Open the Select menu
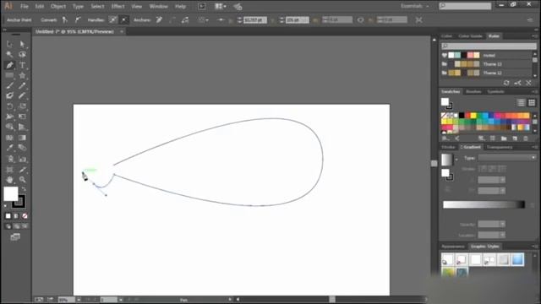The image size is (541, 304). tap(98, 6)
